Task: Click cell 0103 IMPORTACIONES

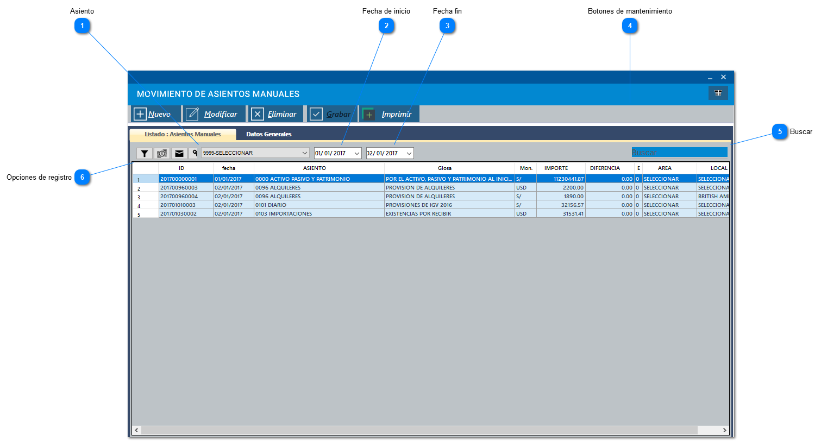Action: pos(319,213)
